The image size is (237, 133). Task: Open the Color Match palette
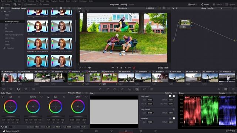11,89
